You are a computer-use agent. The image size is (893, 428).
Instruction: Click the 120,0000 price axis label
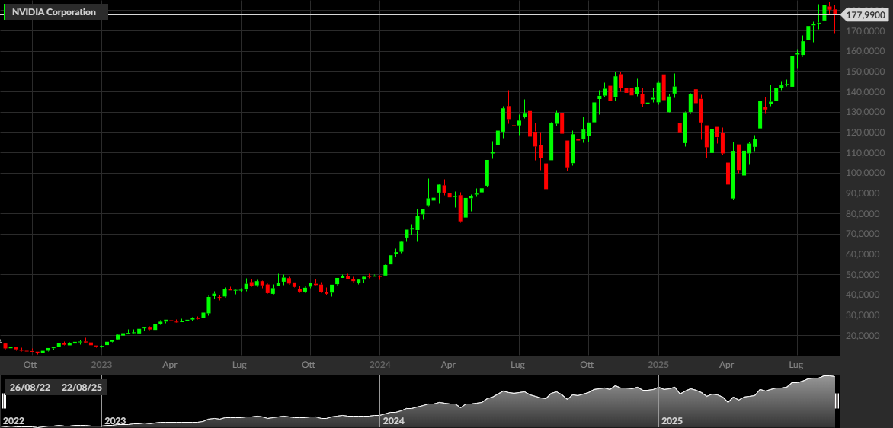[x=866, y=133]
